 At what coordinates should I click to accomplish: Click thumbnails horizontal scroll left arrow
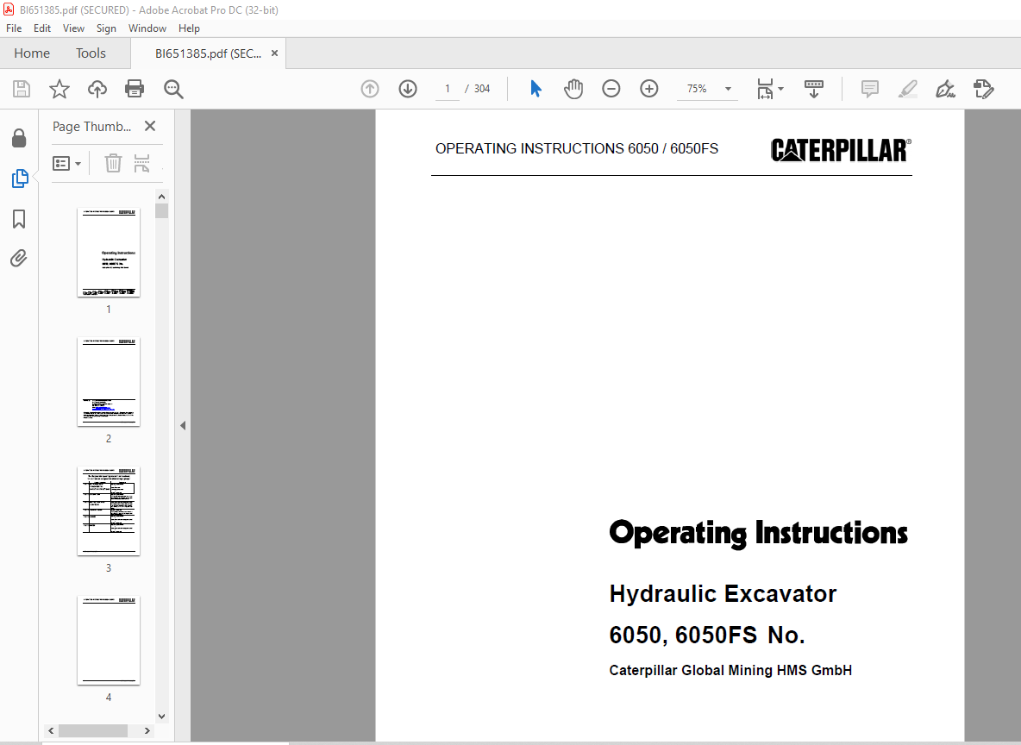(51, 730)
